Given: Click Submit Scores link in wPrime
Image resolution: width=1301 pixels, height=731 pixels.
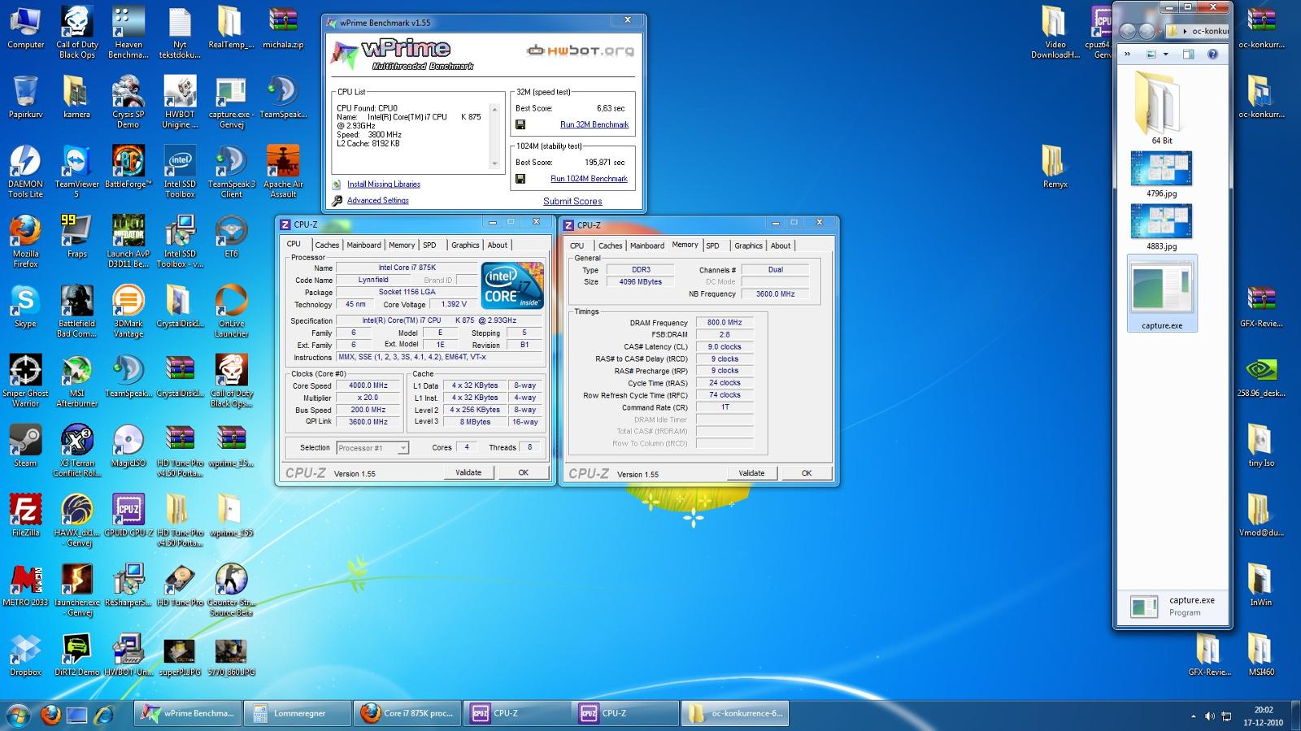Looking at the screenshot, I should (x=572, y=202).
